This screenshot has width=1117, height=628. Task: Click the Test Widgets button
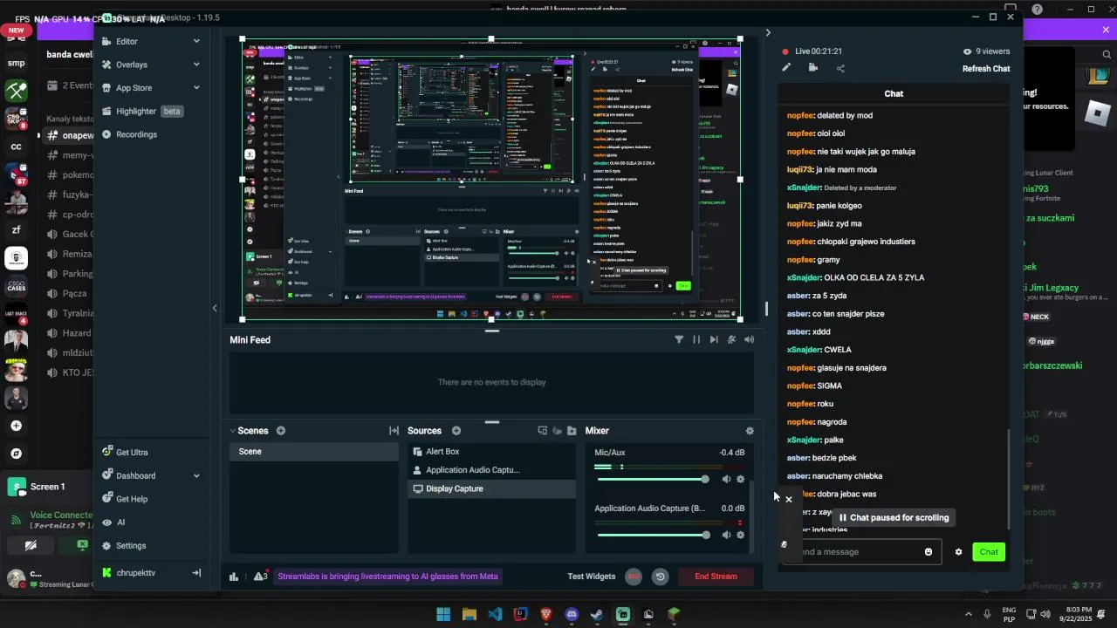[592, 577]
